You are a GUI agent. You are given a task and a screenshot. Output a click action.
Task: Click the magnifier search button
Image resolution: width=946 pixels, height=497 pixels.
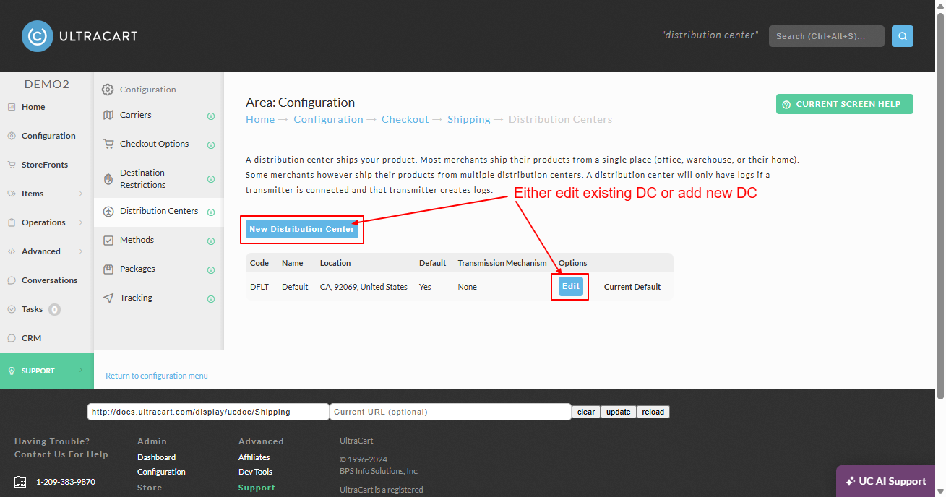[x=902, y=36]
